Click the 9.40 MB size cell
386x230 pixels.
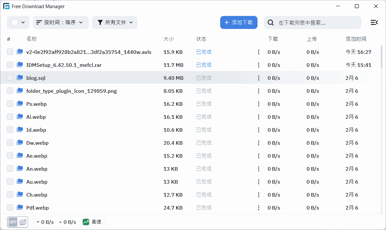click(x=173, y=78)
